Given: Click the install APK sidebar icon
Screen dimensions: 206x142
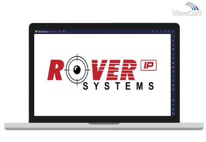Looking at the screenshot, I should point(173,63).
